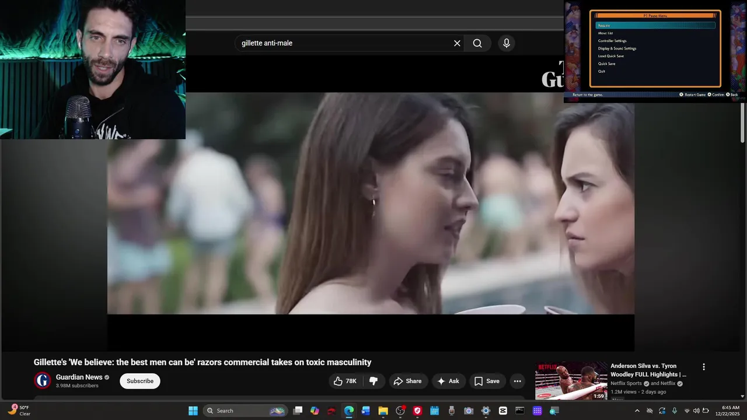Switch to Microsoft Edge in the taskbar
The width and height of the screenshot is (747, 420).
pos(348,411)
